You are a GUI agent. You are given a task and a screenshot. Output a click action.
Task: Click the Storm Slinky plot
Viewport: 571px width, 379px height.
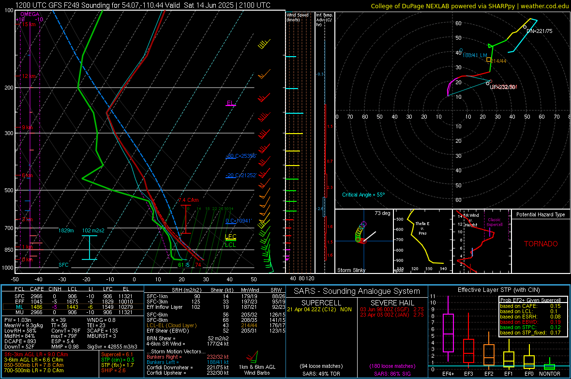point(364,241)
